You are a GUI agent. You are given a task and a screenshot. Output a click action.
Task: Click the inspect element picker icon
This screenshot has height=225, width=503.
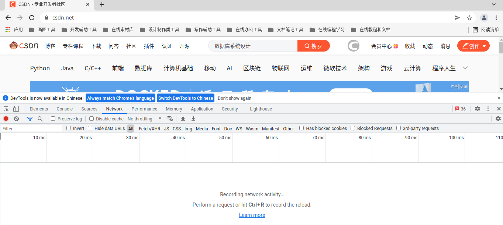tap(6, 109)
